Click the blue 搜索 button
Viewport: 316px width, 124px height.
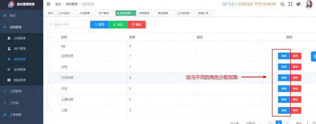tap(99, 25)
